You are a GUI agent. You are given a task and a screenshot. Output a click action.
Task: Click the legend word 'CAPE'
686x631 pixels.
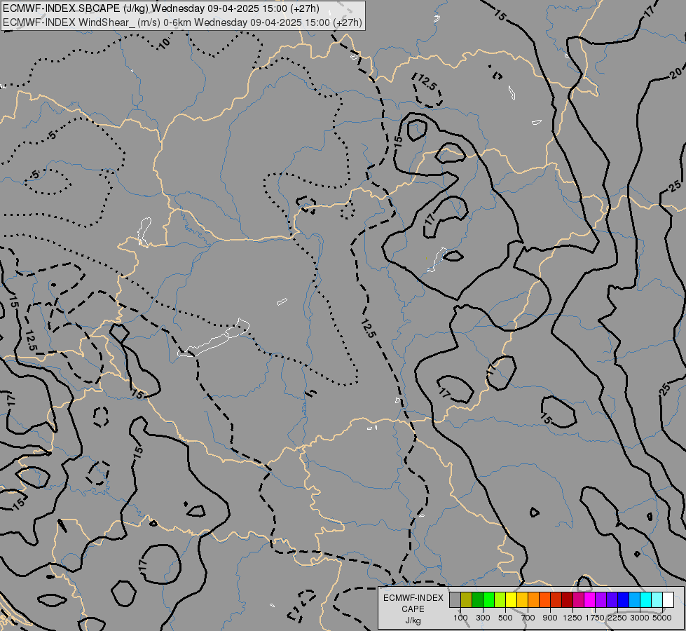413,609
